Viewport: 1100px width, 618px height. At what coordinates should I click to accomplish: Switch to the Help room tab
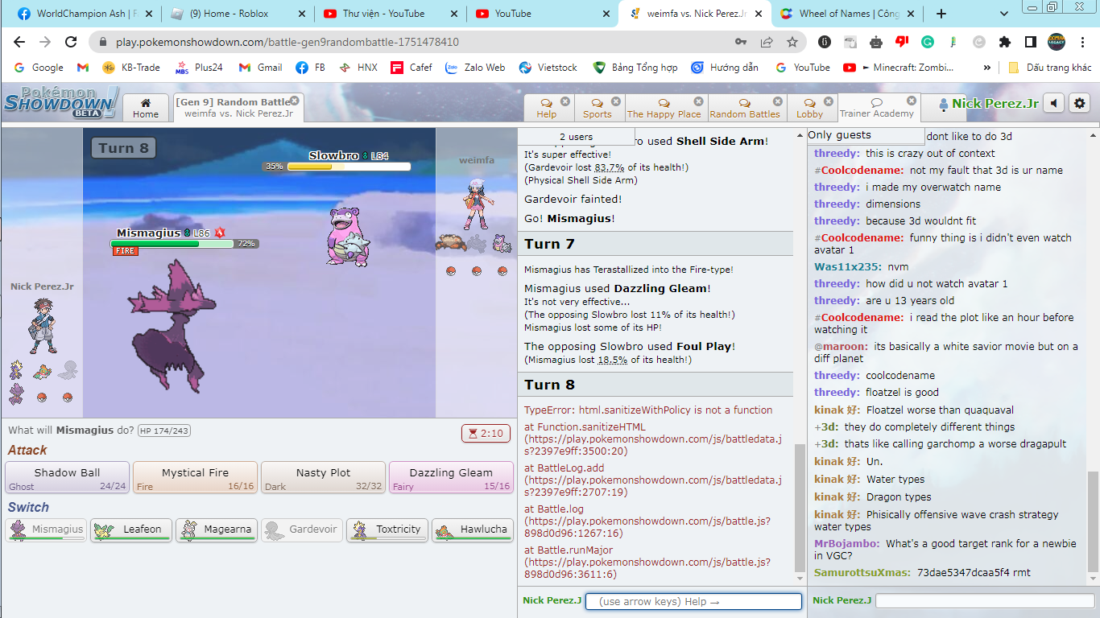547,108
